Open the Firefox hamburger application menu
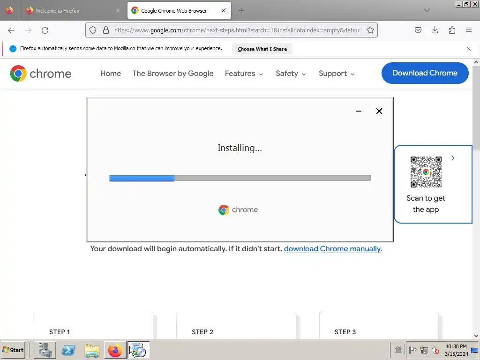 (469, 30)
